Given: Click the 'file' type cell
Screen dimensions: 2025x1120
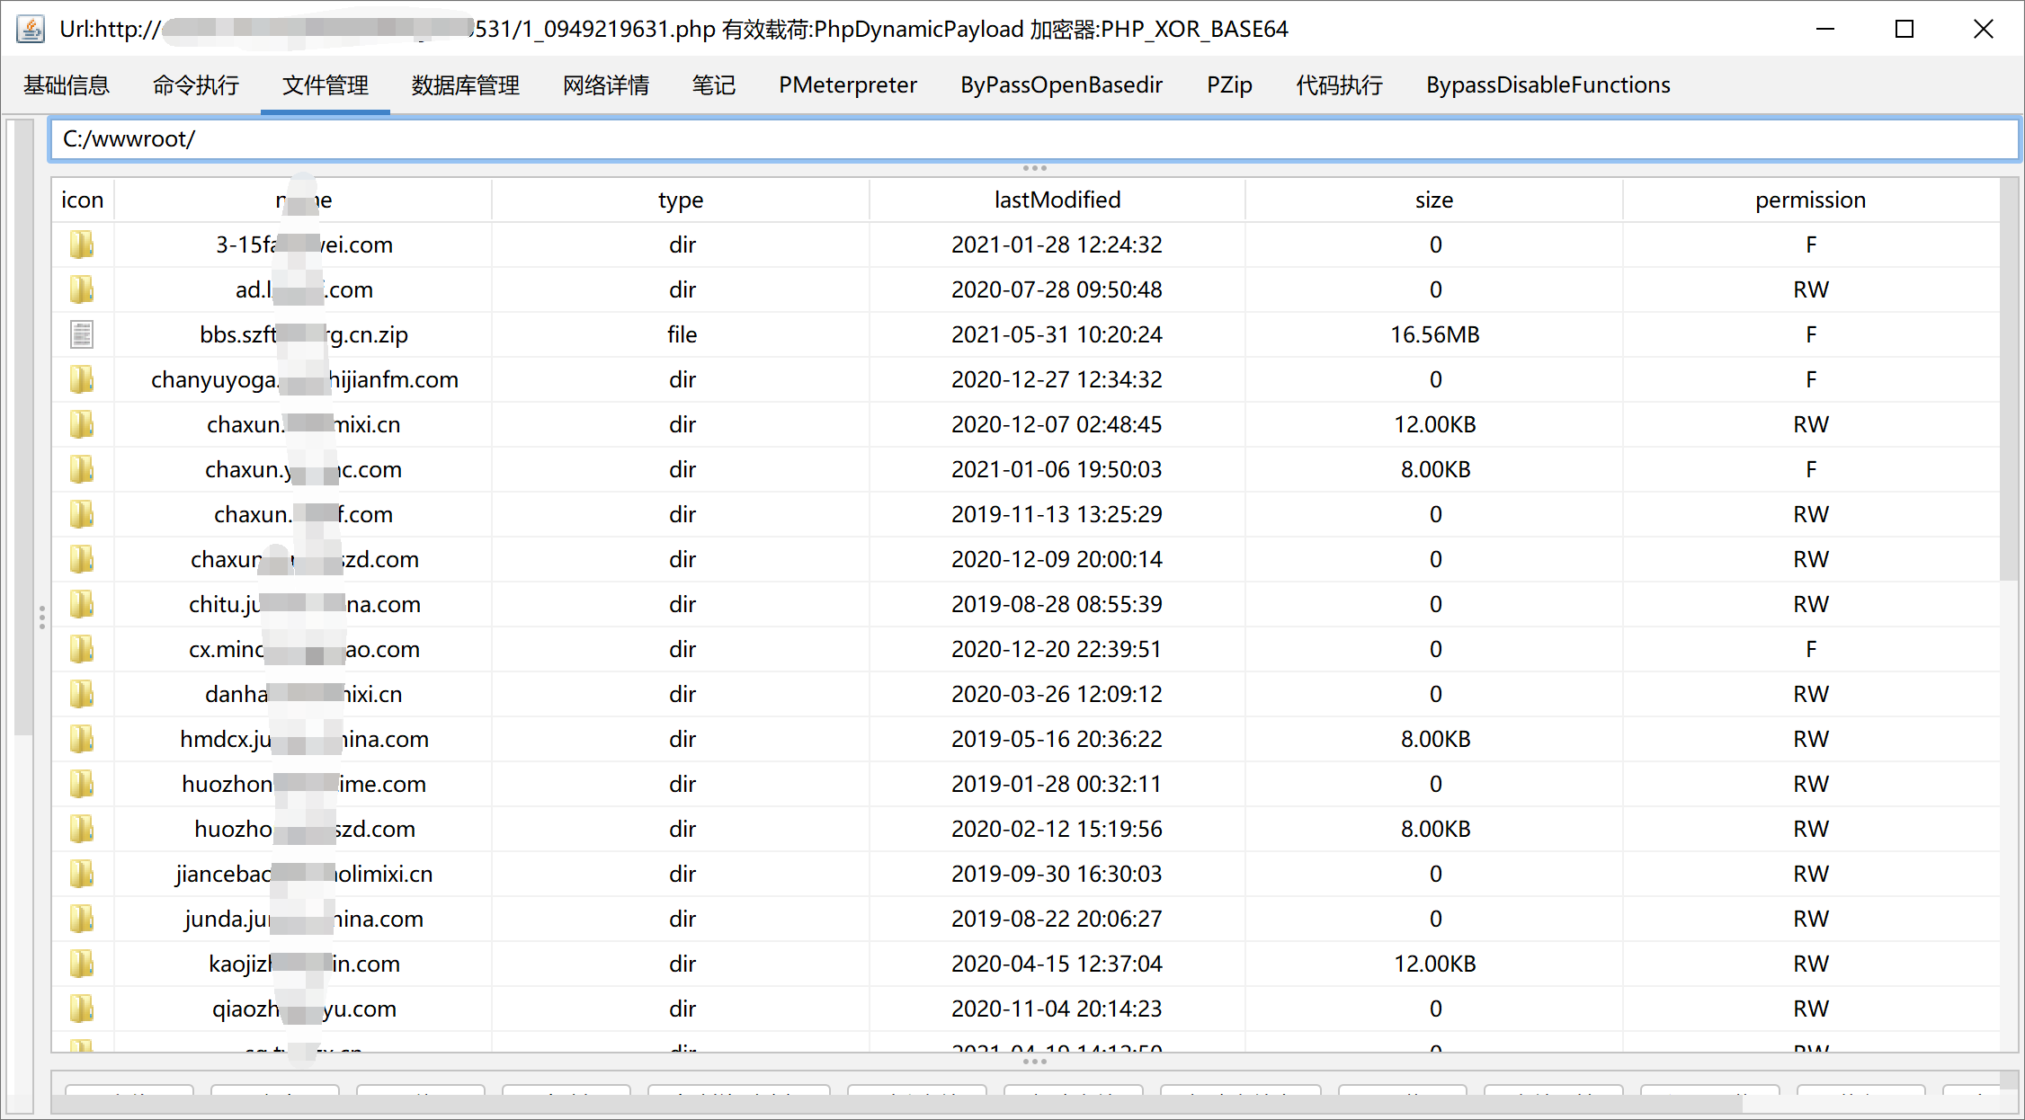Looking at the screenshot, I should (682, 334).
